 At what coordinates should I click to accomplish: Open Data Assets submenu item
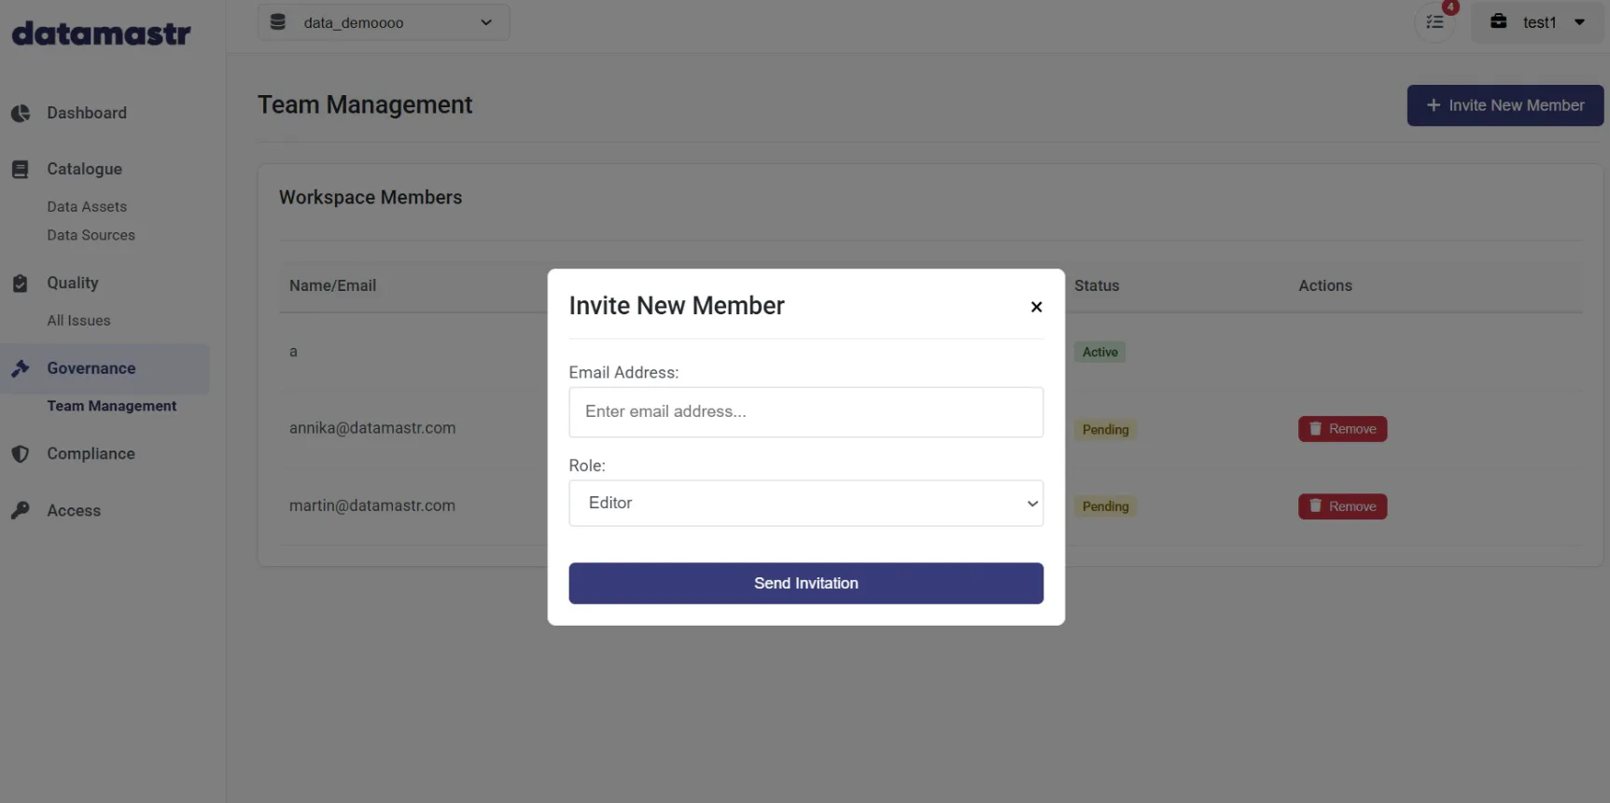87,206
